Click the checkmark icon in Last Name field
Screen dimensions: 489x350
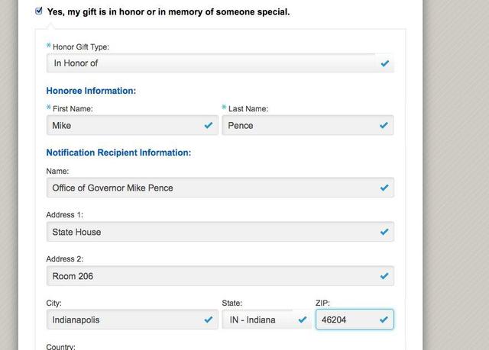coord(384,125)
